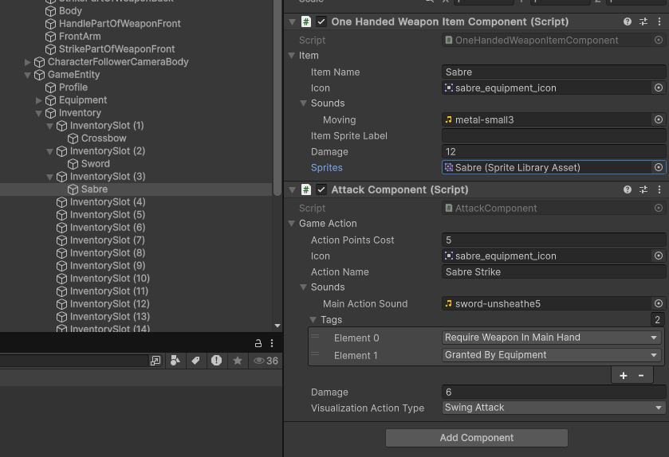Image resolution: width=669 pixels, height=457 pixels.
Task: Open object picker for Main Action Sound field
Action: [659, 303]
